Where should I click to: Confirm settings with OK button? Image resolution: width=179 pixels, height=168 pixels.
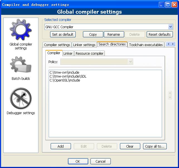78,161
